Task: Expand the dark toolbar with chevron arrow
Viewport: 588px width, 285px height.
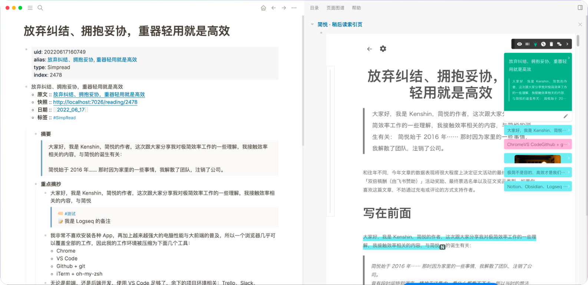Action: [x=567, y=44]
